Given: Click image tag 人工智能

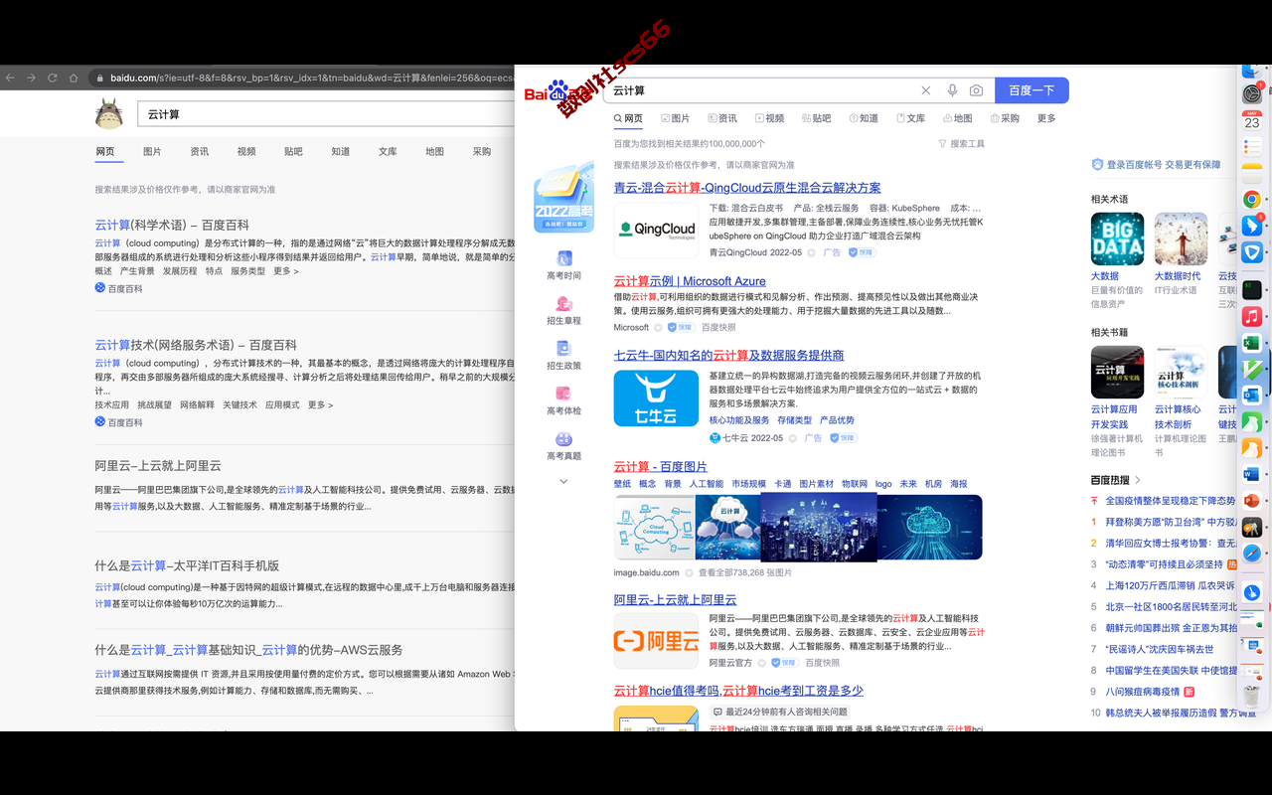Looking at the screenshot, I should (707, 484).
